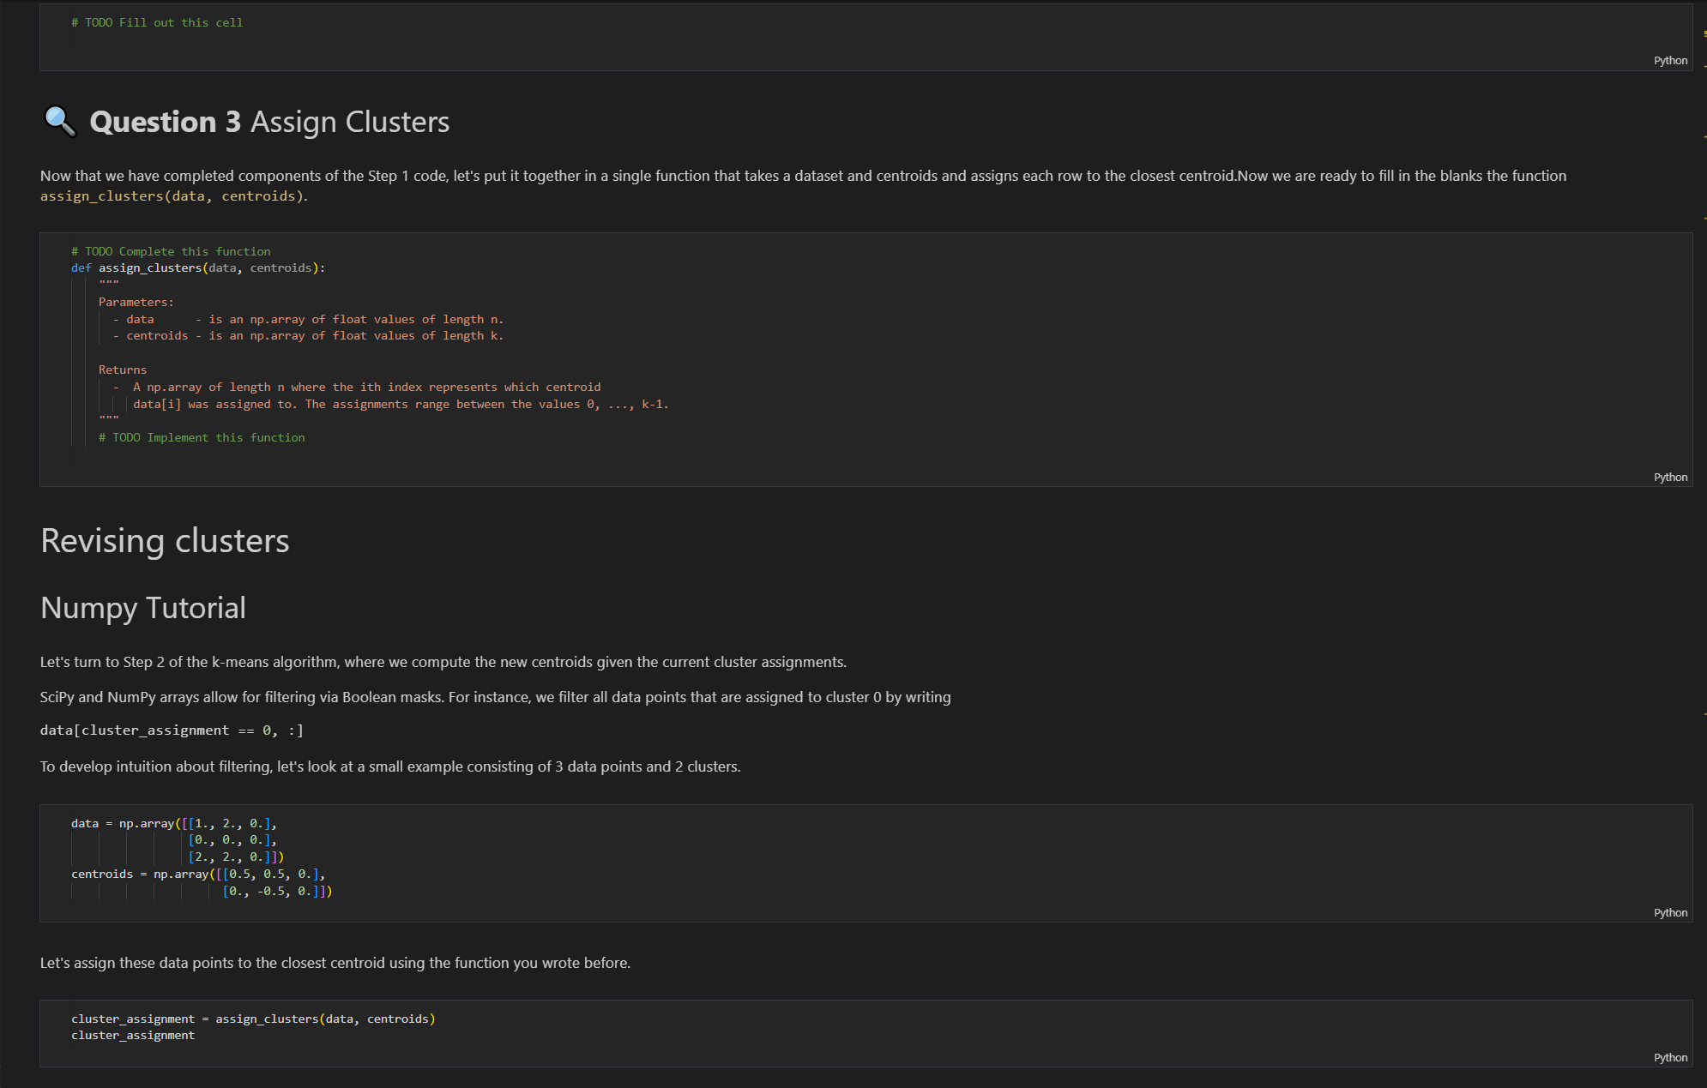Image resolution: width=1707 pixels, height=1088 pixels.
Task: Click the 'Returns' docstring line
Action: click(x=123, y=370)
